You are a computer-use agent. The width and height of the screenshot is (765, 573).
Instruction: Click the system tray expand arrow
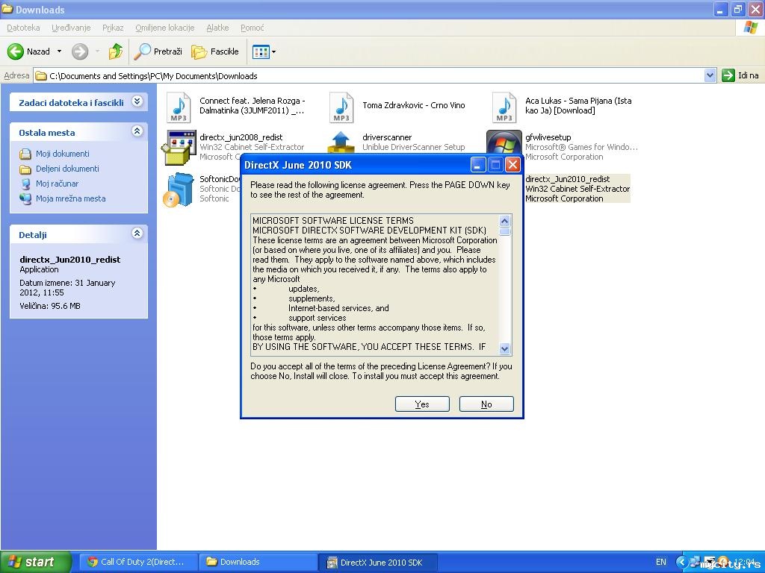[681, 562]
